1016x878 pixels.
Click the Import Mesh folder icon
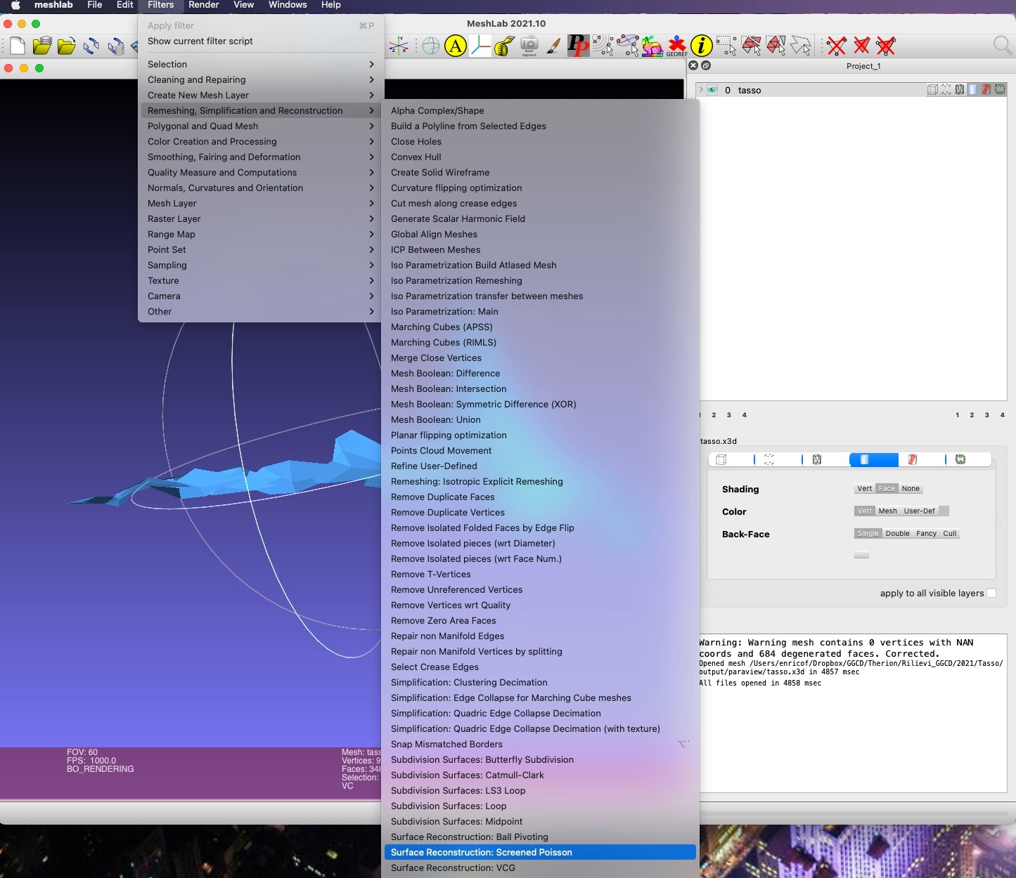(x=67, y=46)
